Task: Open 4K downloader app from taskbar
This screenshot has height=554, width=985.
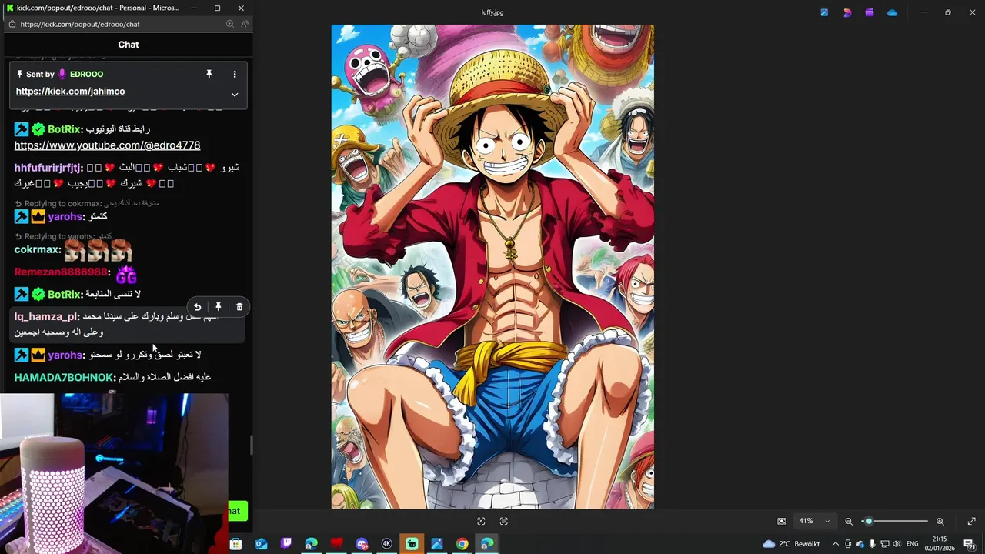Action: [x=387, y=544]
